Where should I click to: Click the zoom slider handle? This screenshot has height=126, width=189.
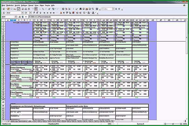pos(173,124)
